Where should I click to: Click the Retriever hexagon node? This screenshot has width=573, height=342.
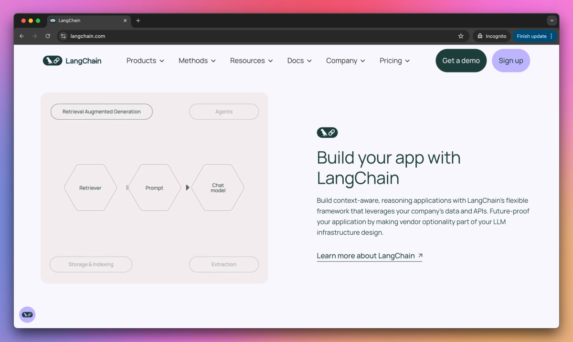[90, 188]
